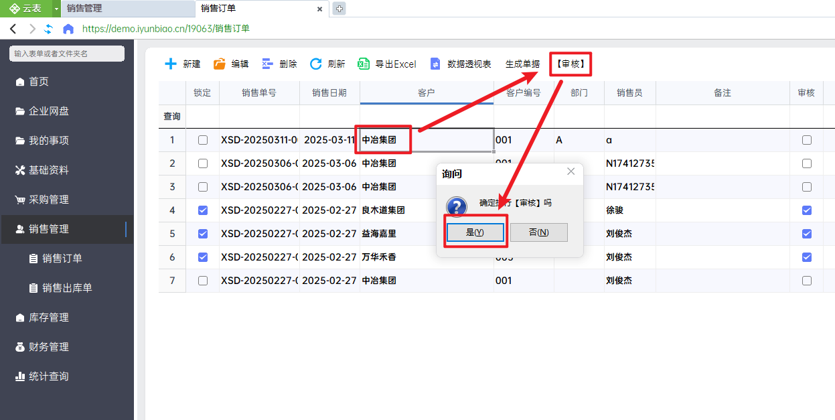This screenshot has height=420, width=835.
Task: Click the 编辑 folder icon
Action: point(219,64)
